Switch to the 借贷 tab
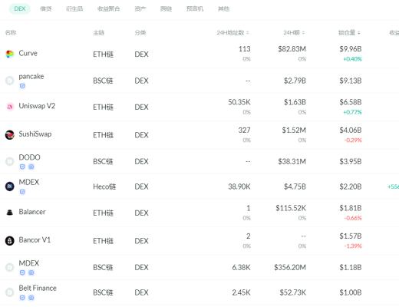 pyautogui.click(x=46, y=9)
